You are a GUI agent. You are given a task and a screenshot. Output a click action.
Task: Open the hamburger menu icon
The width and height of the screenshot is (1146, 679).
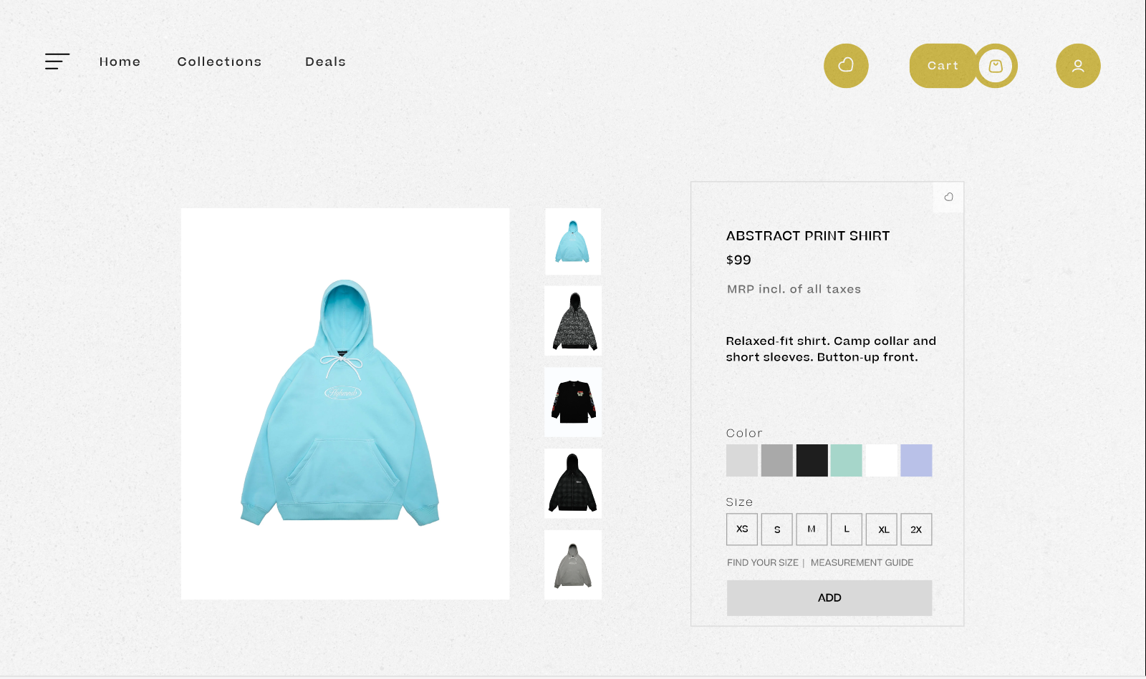(57, 62)
